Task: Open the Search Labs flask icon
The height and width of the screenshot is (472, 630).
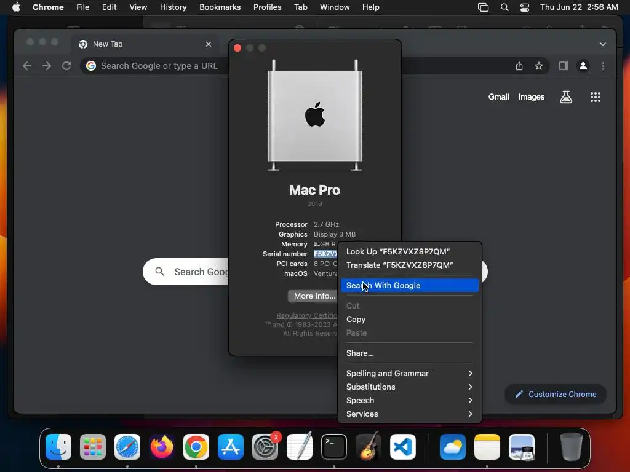Action: (566, 96)
